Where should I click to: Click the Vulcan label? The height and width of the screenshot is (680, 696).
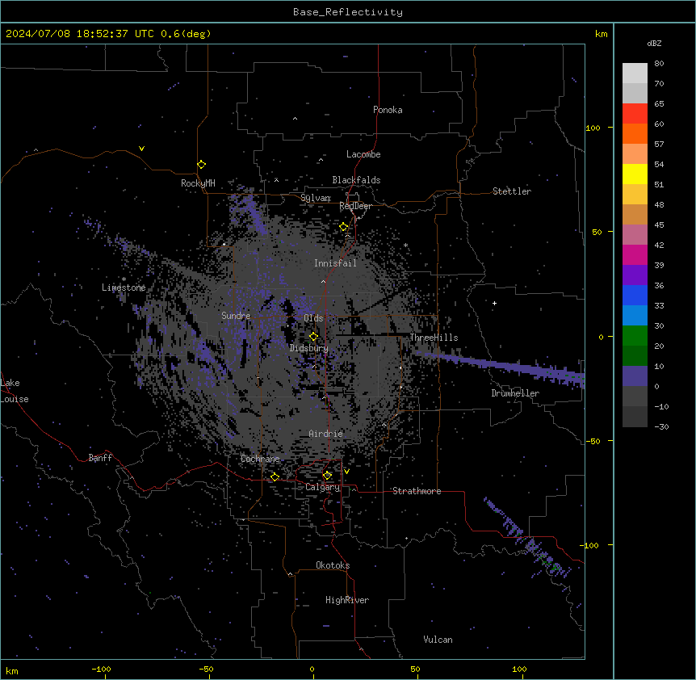click(x=438, y=640)
